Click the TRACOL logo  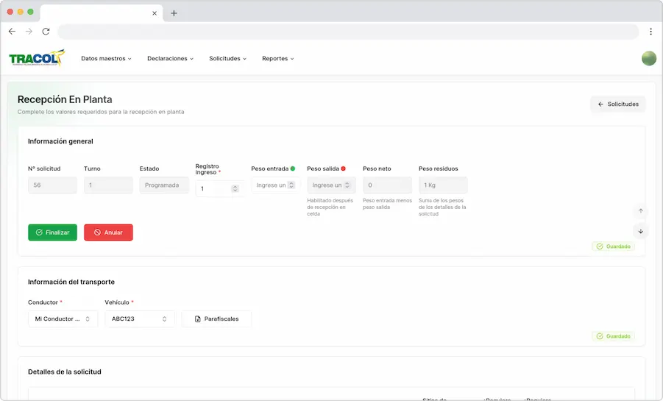[37, 58]
